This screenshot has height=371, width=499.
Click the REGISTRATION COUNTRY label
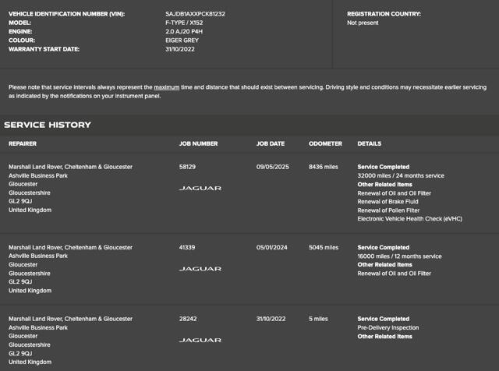point(384,14)
